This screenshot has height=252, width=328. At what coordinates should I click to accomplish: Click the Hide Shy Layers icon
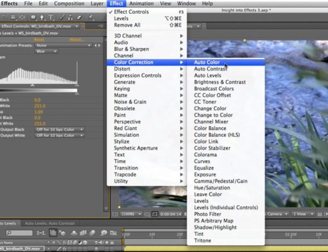(74, 232)
